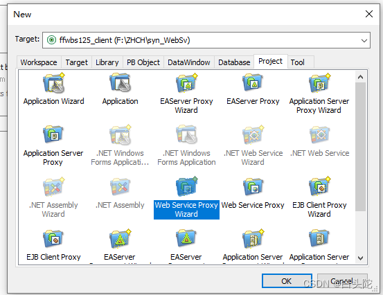Close the New dialog

click(x=369, y=14)
